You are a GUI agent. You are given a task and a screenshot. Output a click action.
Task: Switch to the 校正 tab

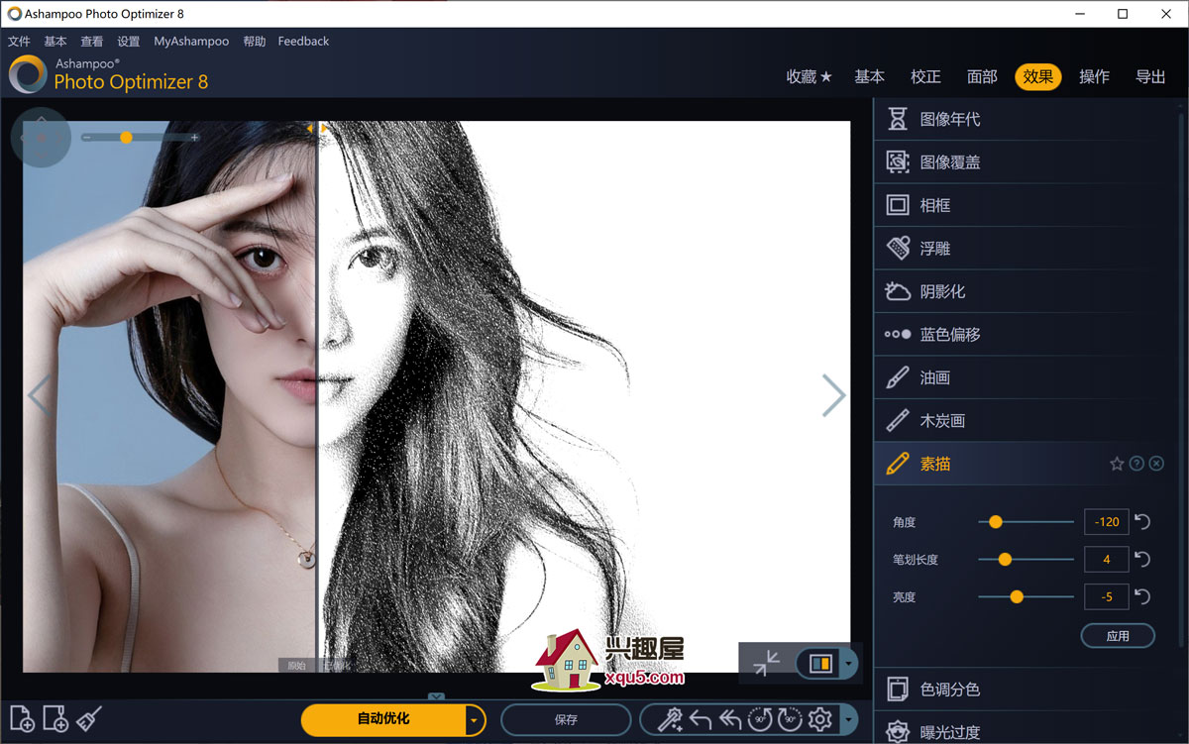925,76
